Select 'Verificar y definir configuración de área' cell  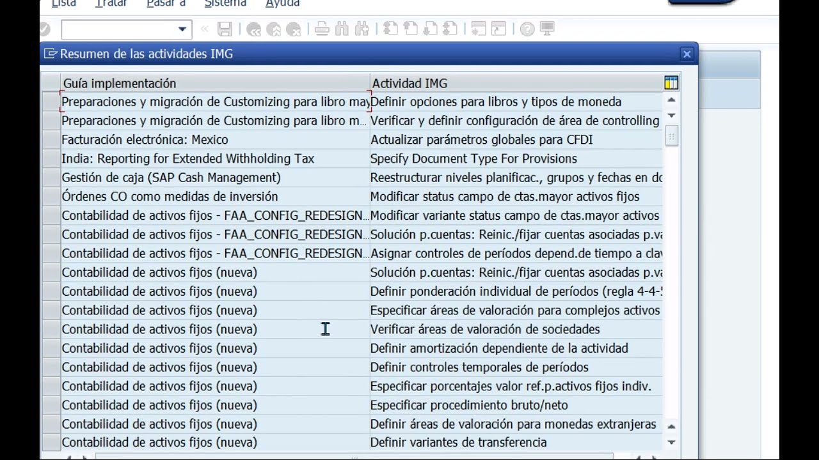click(x=516, y=121)
